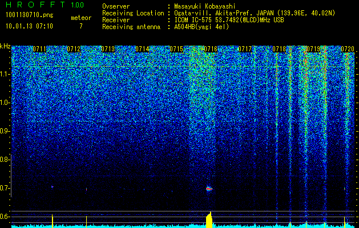Screen dimensions: 359x228
Task: Click the yellow power spike after 0712
Action: click(x=86, y=222)
